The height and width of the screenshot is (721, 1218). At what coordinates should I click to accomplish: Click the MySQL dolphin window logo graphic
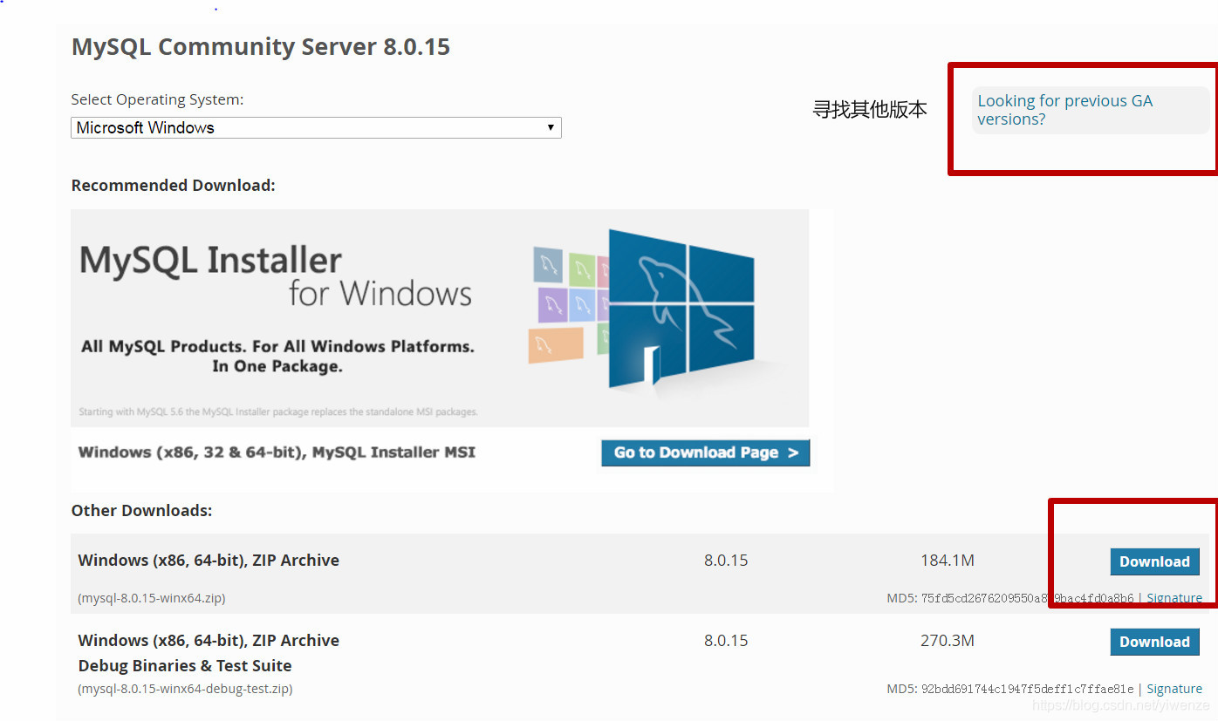click(x=681, y=308)
